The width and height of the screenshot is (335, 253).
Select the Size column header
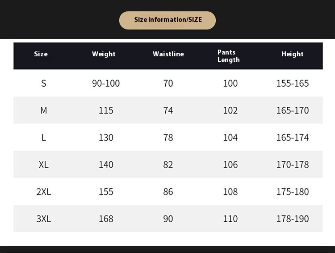coord(41,54)
